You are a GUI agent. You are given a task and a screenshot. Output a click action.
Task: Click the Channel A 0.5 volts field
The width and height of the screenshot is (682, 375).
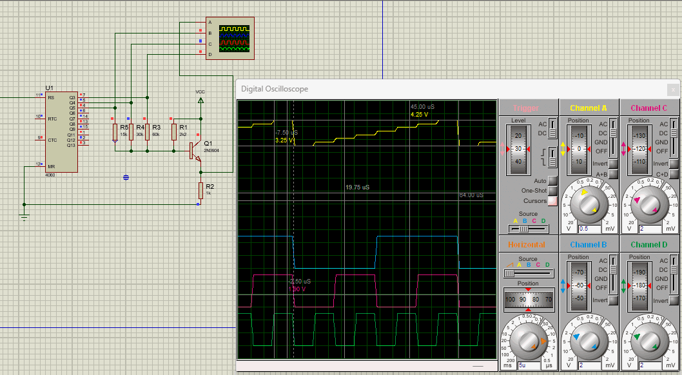[x=589, y=229]
